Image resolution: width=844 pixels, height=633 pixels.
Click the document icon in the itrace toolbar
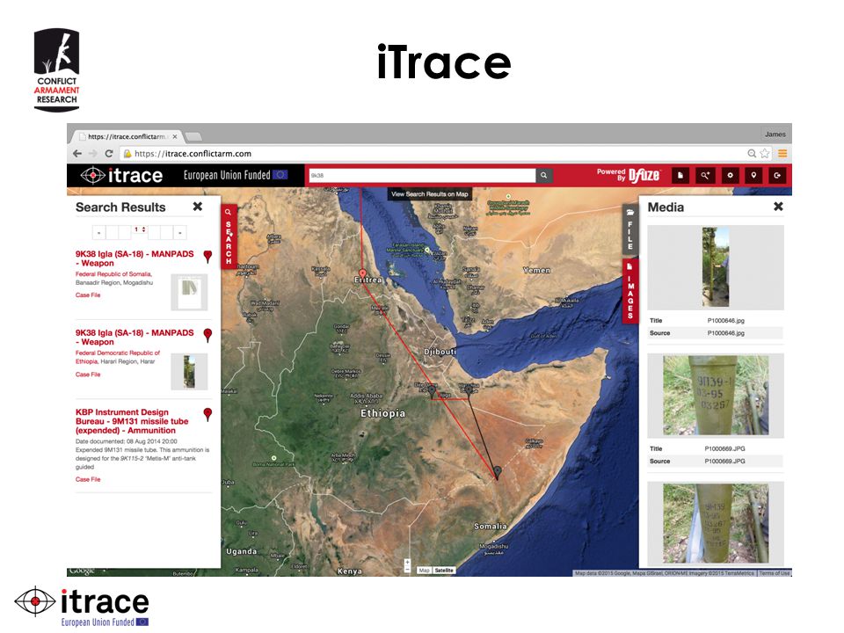[x=680, y=176]
